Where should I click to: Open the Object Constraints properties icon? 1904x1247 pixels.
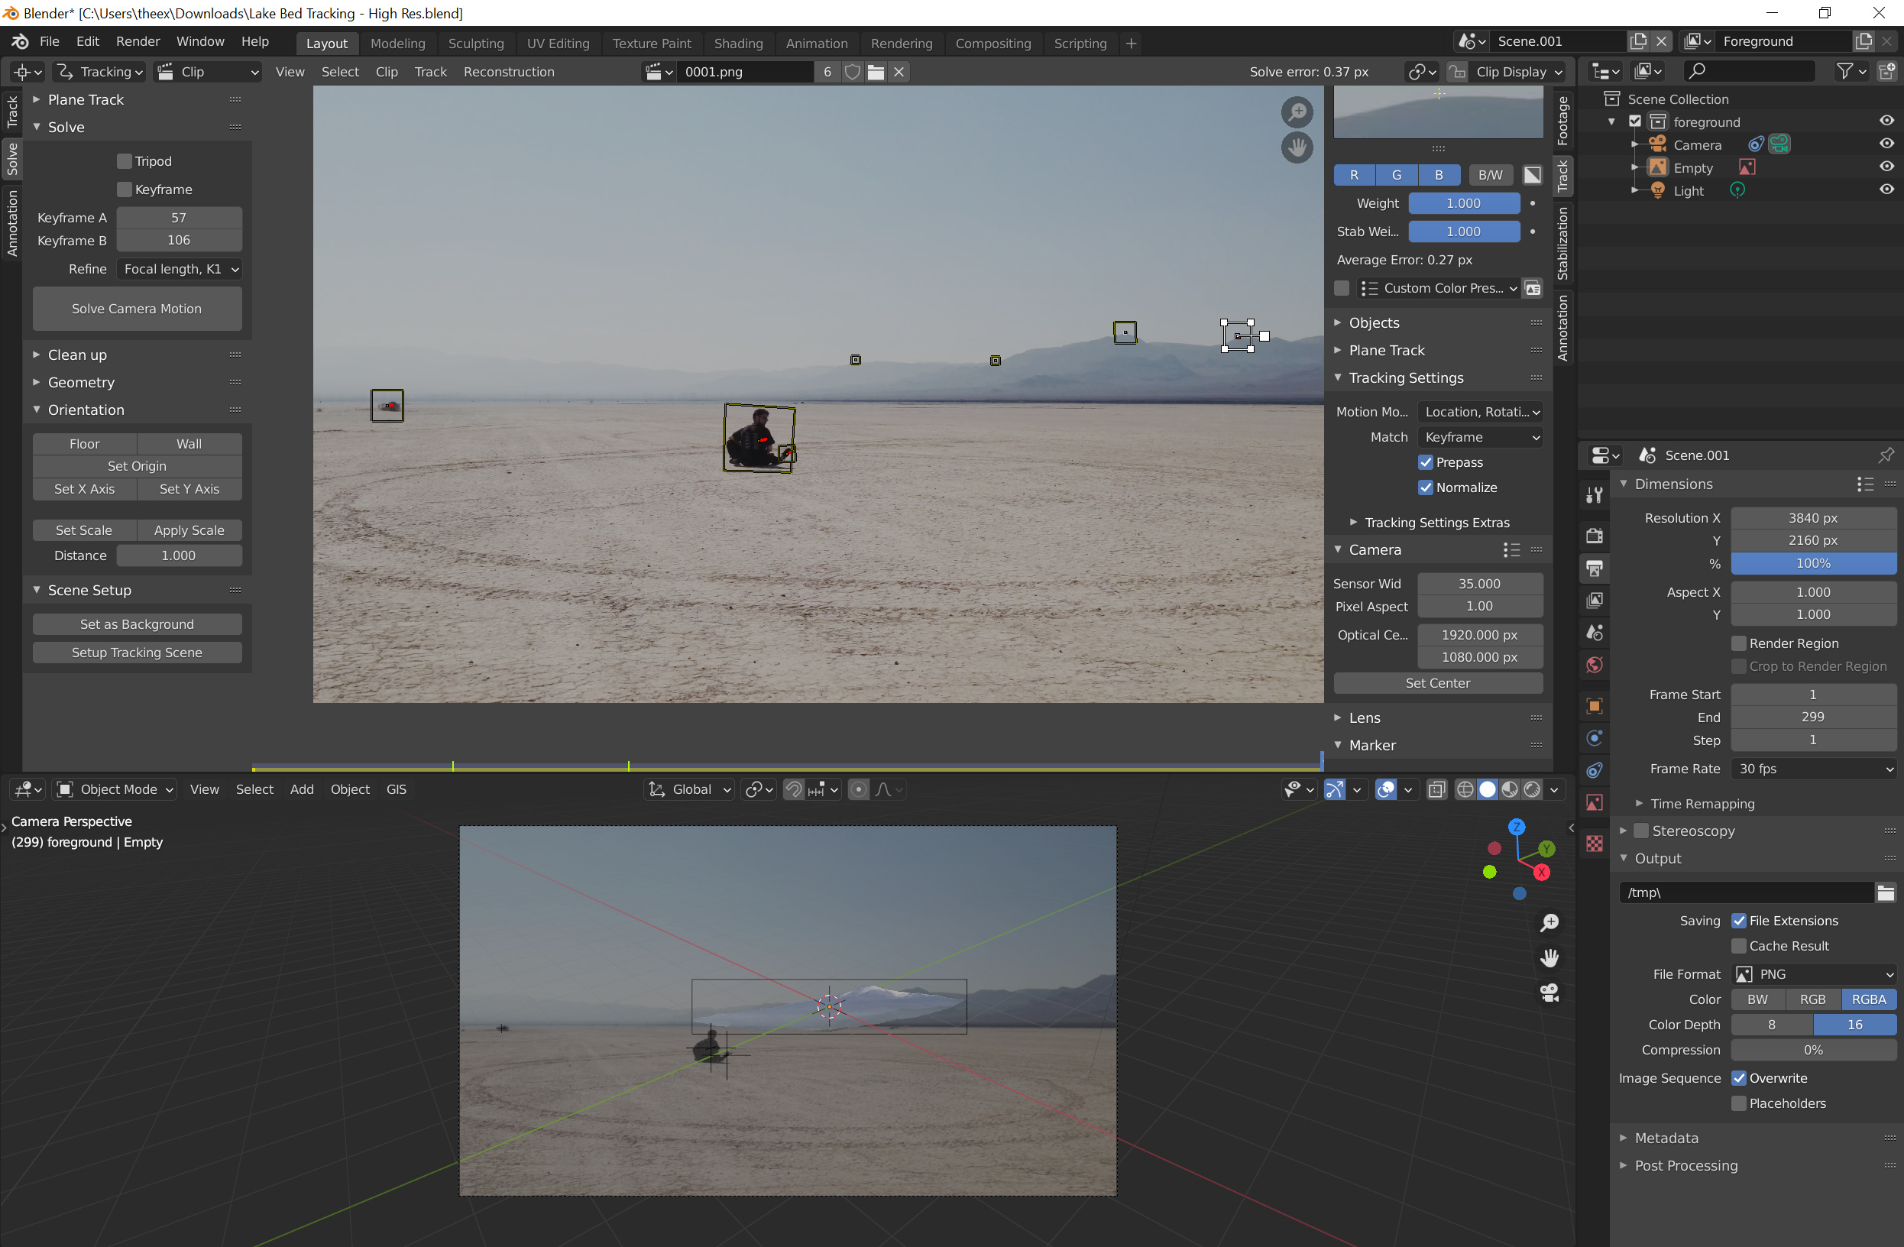[x=1595, y=770]
